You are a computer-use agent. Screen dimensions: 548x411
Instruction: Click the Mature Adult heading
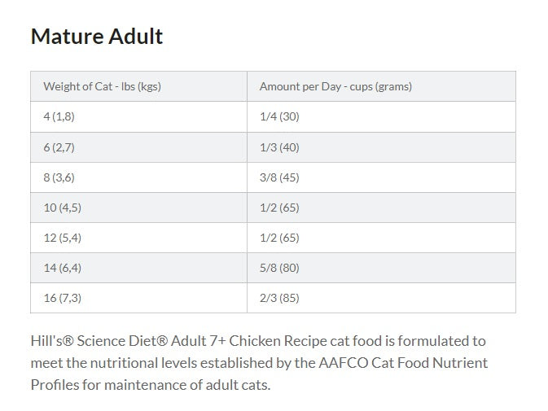pos(97,37)
